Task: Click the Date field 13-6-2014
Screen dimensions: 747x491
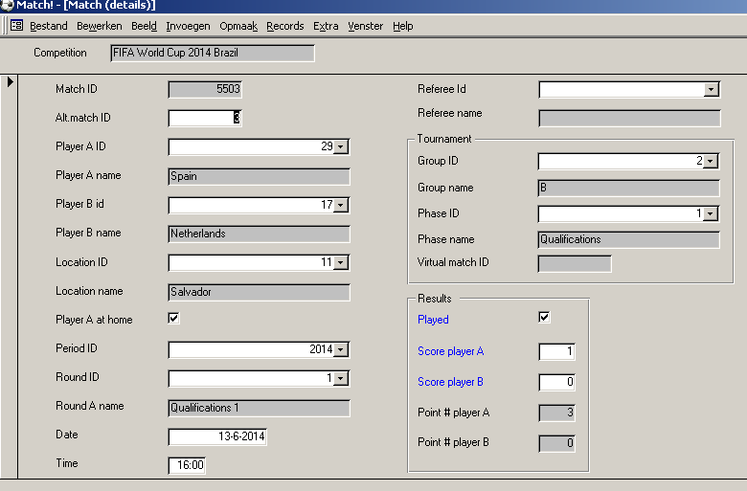Action: point(217,436)
